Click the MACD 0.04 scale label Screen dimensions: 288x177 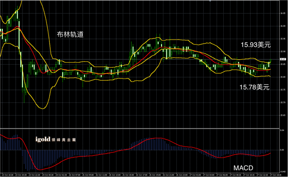[x=282, y=130]
